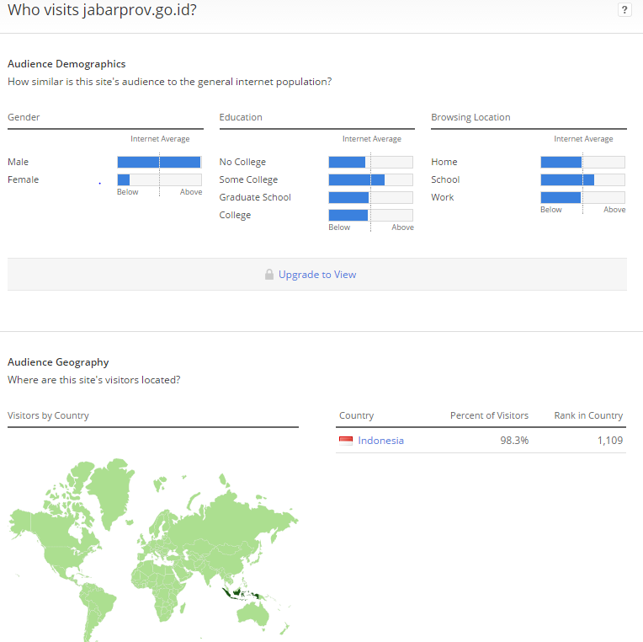Click the Female label

[23, 179]
